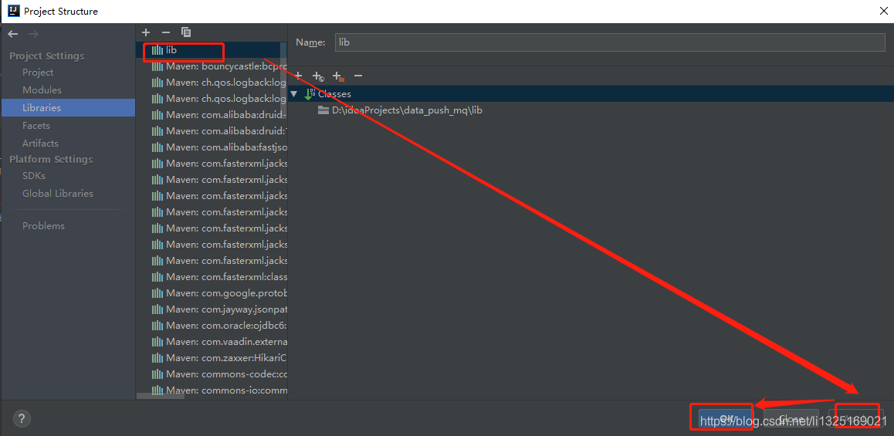Select Maven: com.google.protob library
This screenshot has height=436, width=894.
(x=212, y=293)
